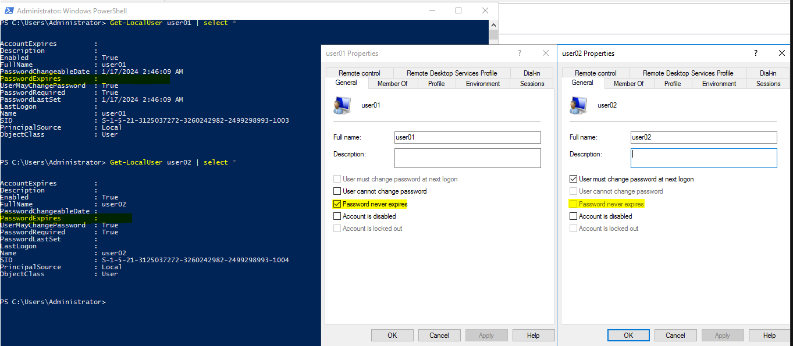Click the Description field in user02 Properties
The width and height of the screenshot is (793, 346).
(x=704, y=158)
